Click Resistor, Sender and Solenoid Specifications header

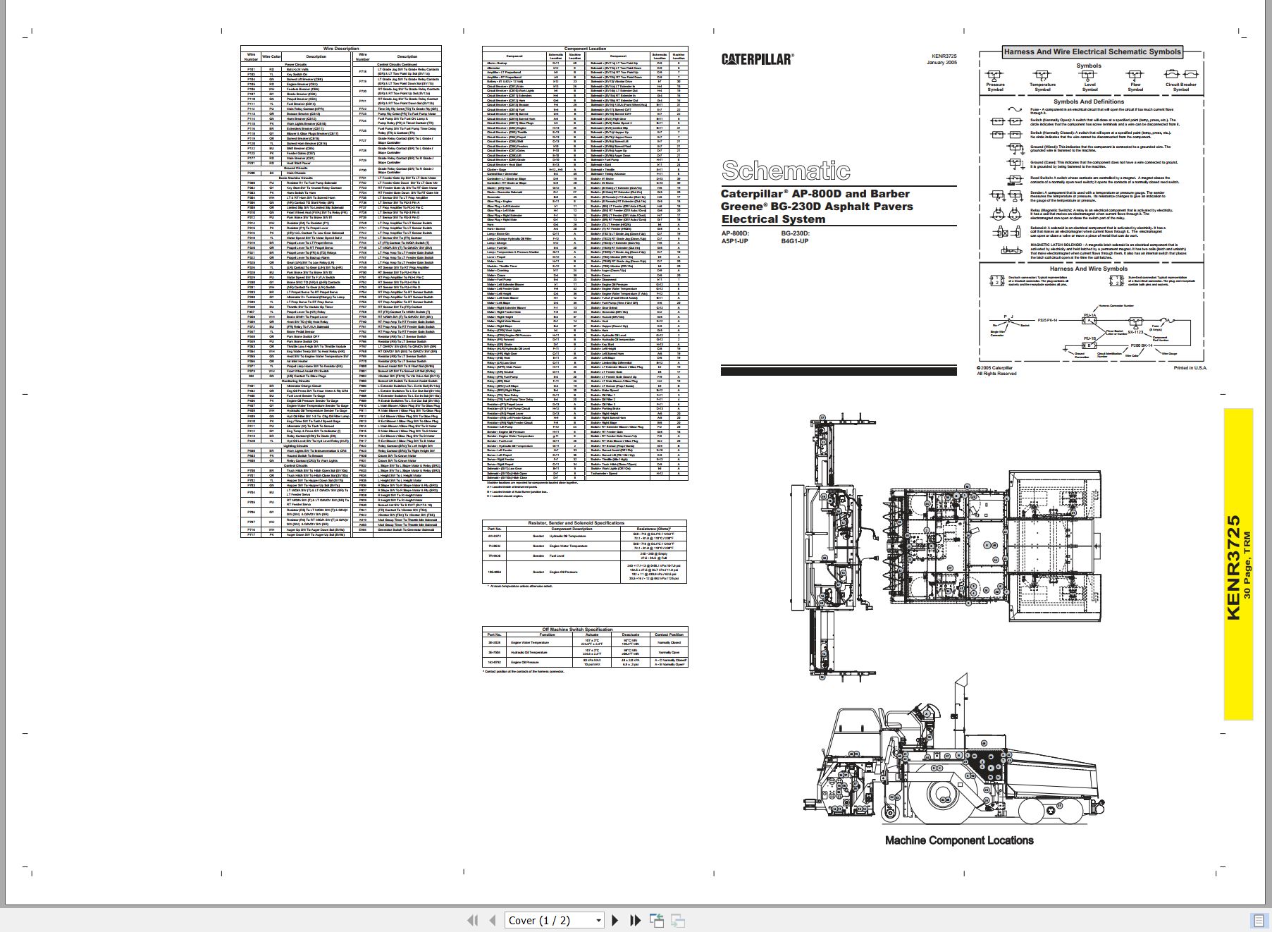pyautogui.click(x=585, y=523)
